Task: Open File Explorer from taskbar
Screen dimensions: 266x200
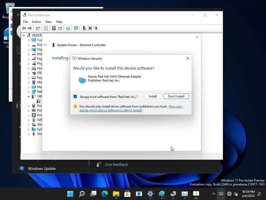Action: coord(116,194)
